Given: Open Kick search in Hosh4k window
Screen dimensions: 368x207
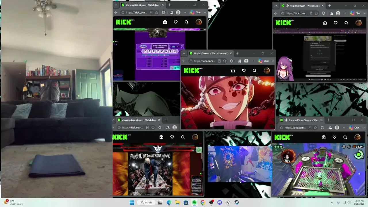Looking at the screenshot, I should click(254, 70).
